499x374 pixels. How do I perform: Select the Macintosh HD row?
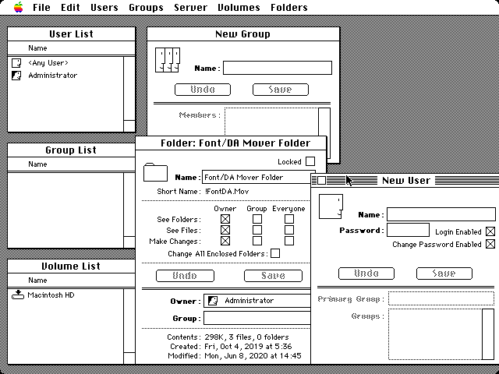click(65, 295)
